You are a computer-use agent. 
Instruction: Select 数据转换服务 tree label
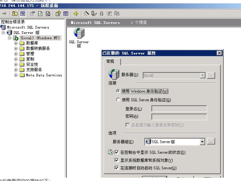pos(38,49)
